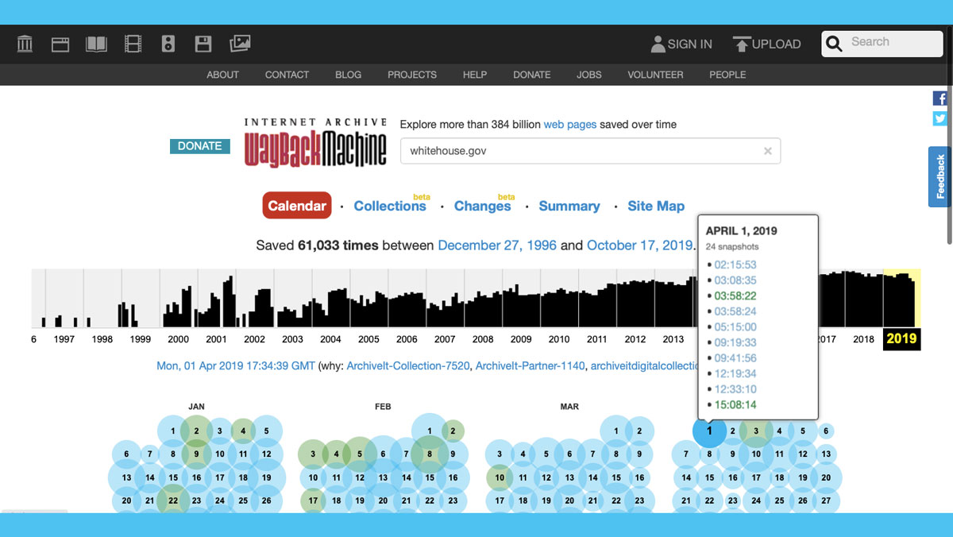Click March 10 calendar bubble
This screenshot has height=537, width=953.
(x=500, y=477)
